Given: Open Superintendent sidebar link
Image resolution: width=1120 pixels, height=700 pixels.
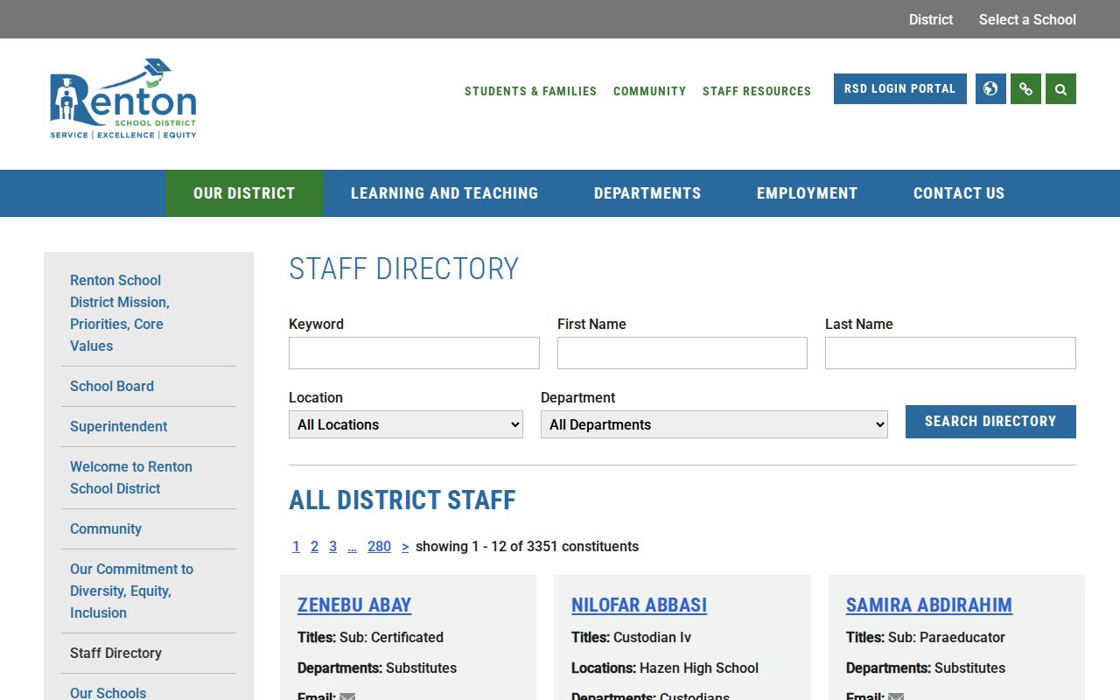Looking at the screenshot, I should (119, 426).
